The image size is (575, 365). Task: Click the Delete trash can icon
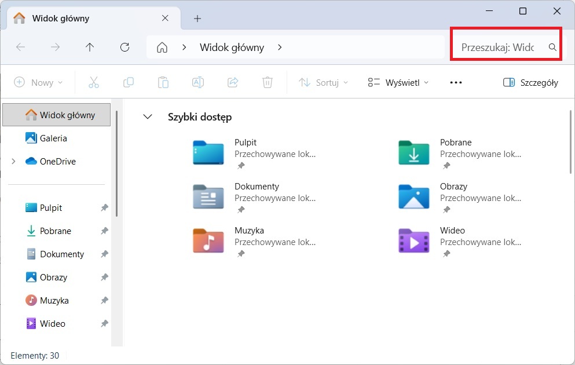pos(267,82)
